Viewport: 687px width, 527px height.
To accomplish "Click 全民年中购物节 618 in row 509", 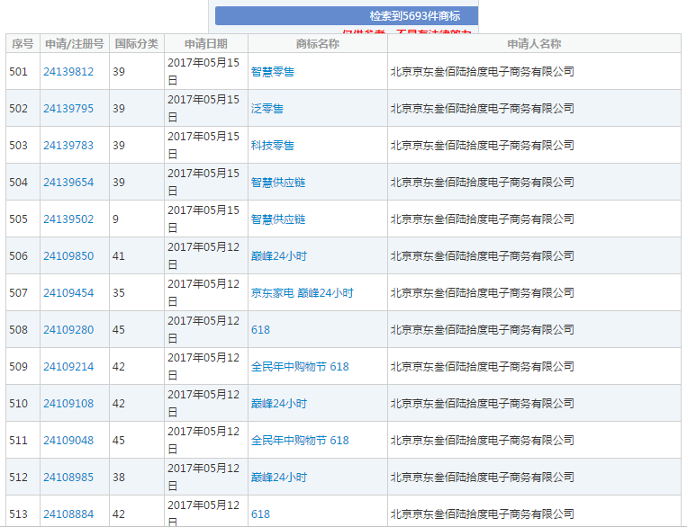I will (299, 367).
